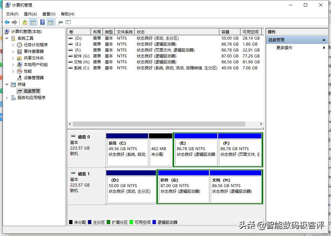Screen dimensions: 331x236
Task: Toggle the action pane visibility toolbar button
Action: tap(50, 22)
